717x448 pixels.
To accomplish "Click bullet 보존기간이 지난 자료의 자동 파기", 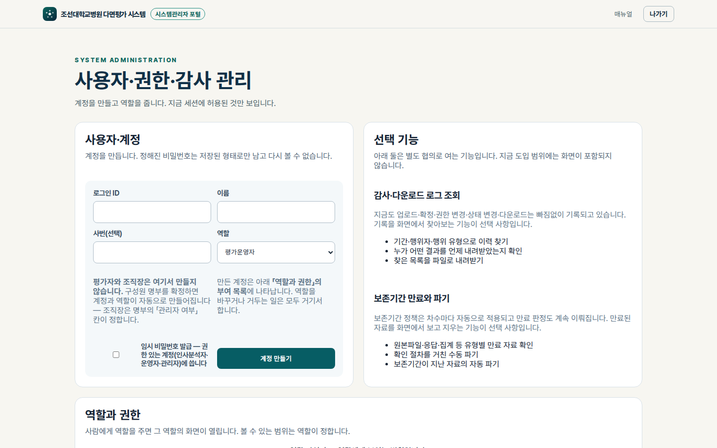I will [447, 364].
